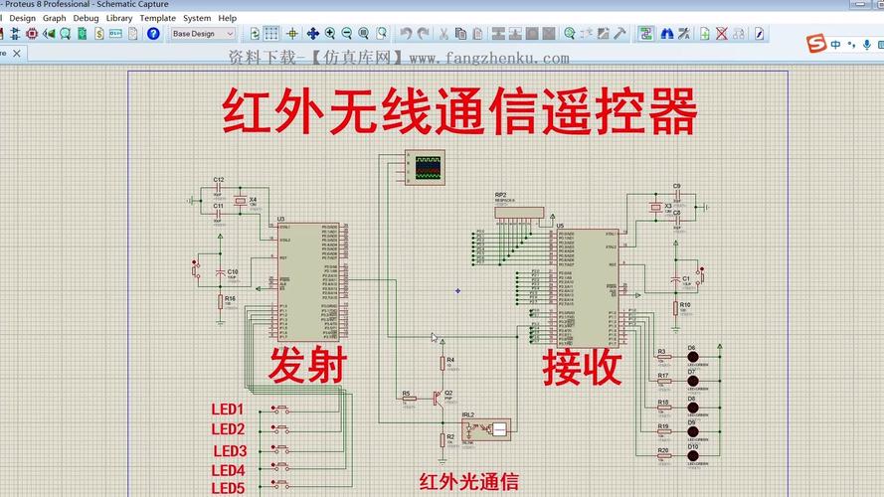Click the LED1 push button switch

(280, 409)
